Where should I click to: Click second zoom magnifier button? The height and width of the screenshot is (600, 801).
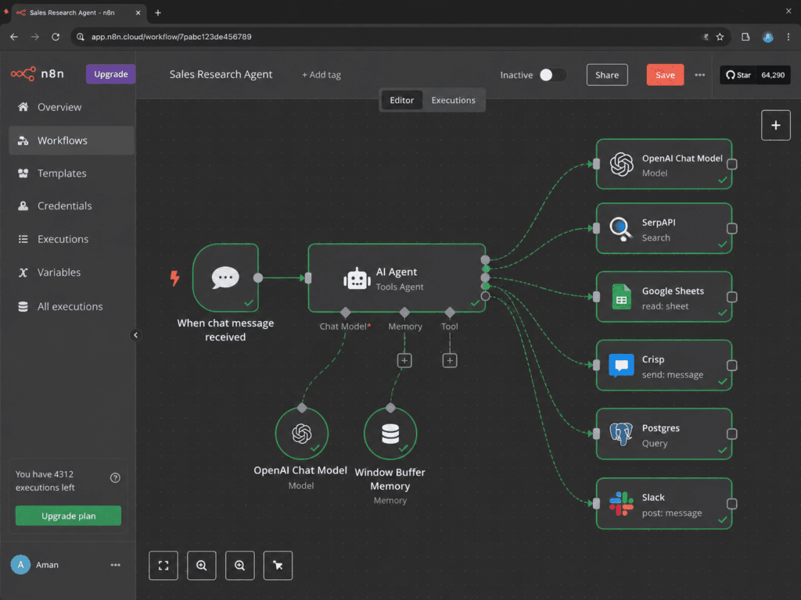tap(239, 566)
